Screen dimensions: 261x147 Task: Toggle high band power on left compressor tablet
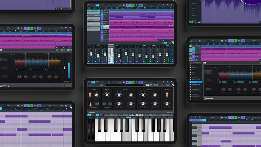[46, 69]
